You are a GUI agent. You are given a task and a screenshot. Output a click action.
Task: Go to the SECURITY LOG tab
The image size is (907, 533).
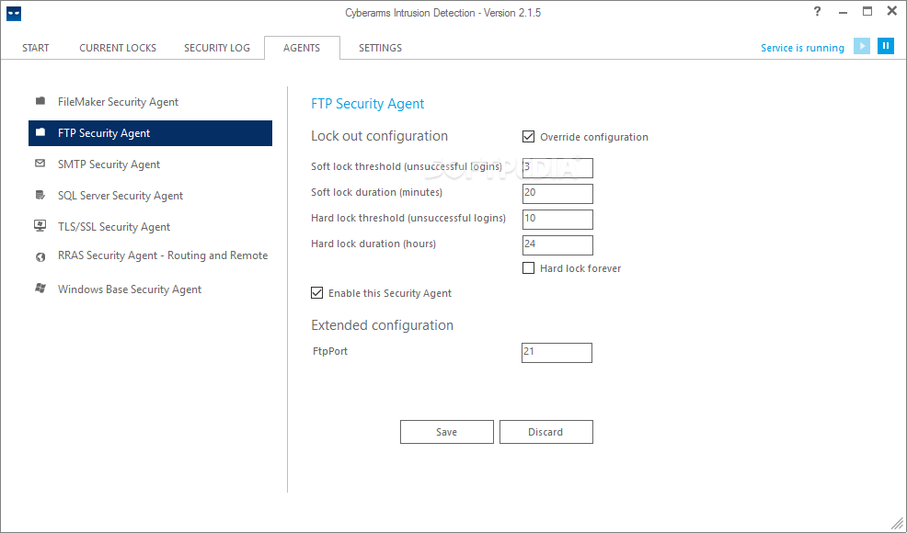point(217,48)
